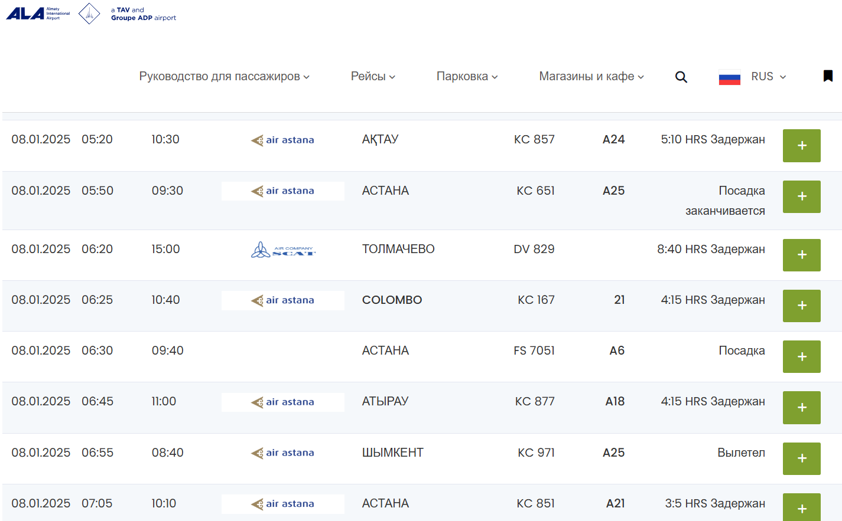Open the RUS language dropdown
Screen dimensions: 842x521
point(768,77)
